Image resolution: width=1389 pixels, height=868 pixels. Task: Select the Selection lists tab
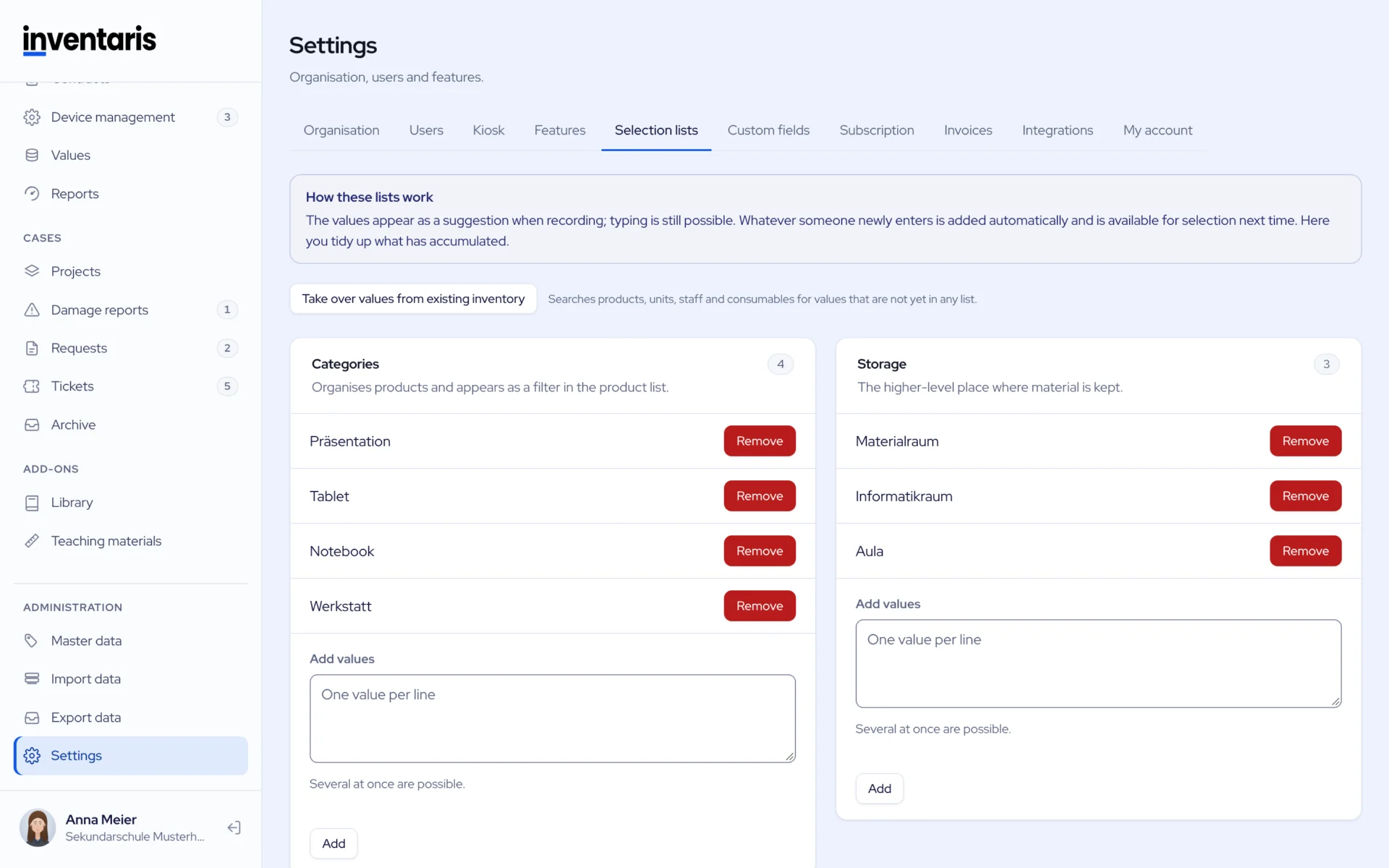656,130
